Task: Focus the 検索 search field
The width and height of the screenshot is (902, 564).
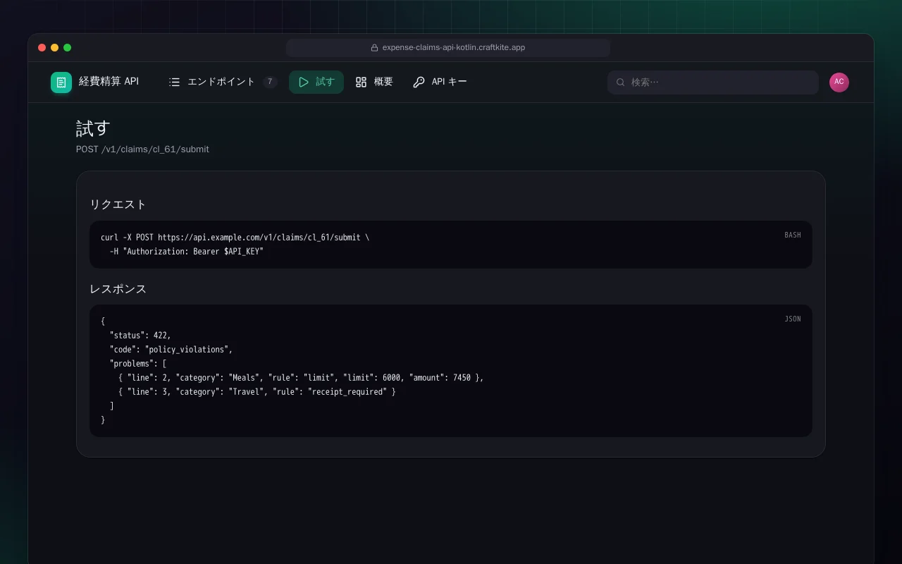Action: click(x=713, y=82)
